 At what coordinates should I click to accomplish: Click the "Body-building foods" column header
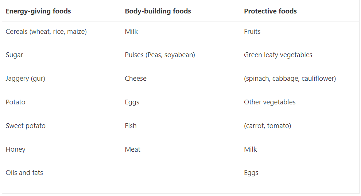[158, 11]
